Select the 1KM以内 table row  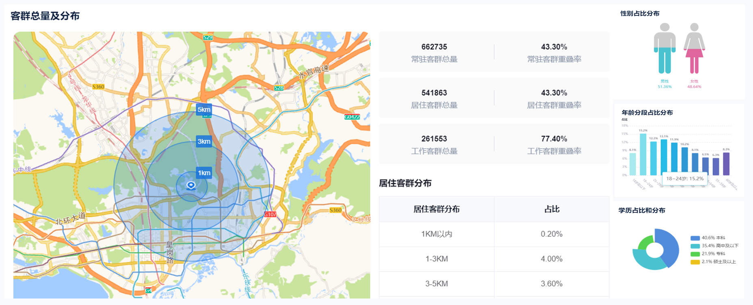tap(437, 234)
